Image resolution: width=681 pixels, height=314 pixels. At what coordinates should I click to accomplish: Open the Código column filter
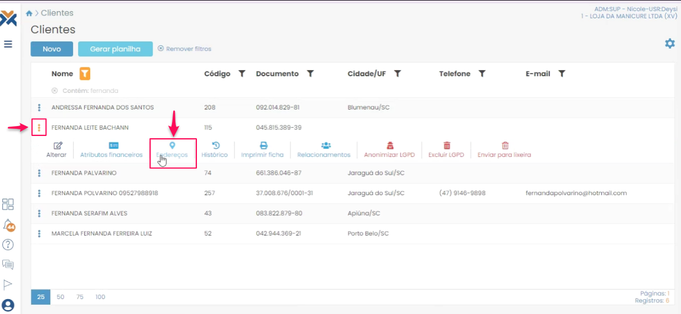point(242,74)
